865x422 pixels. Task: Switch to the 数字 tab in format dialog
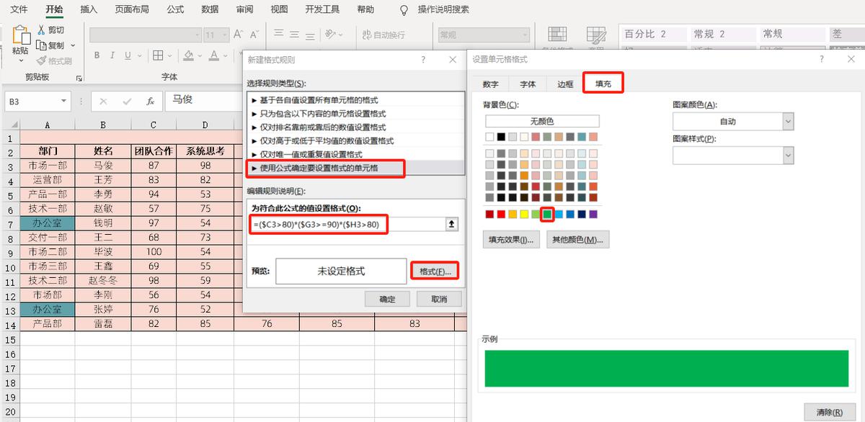[491, 84]
